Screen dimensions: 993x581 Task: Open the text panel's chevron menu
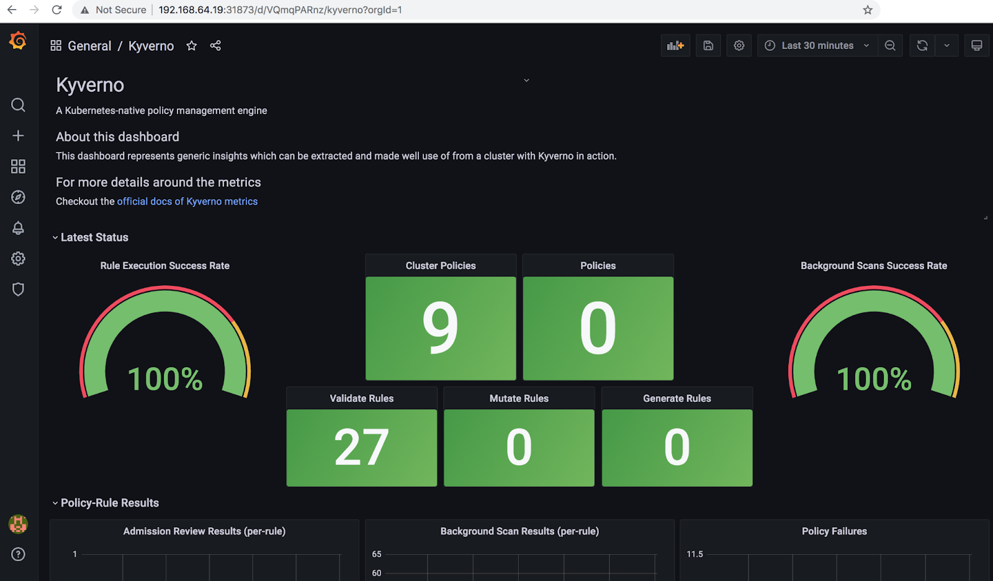tap(526, 81)
